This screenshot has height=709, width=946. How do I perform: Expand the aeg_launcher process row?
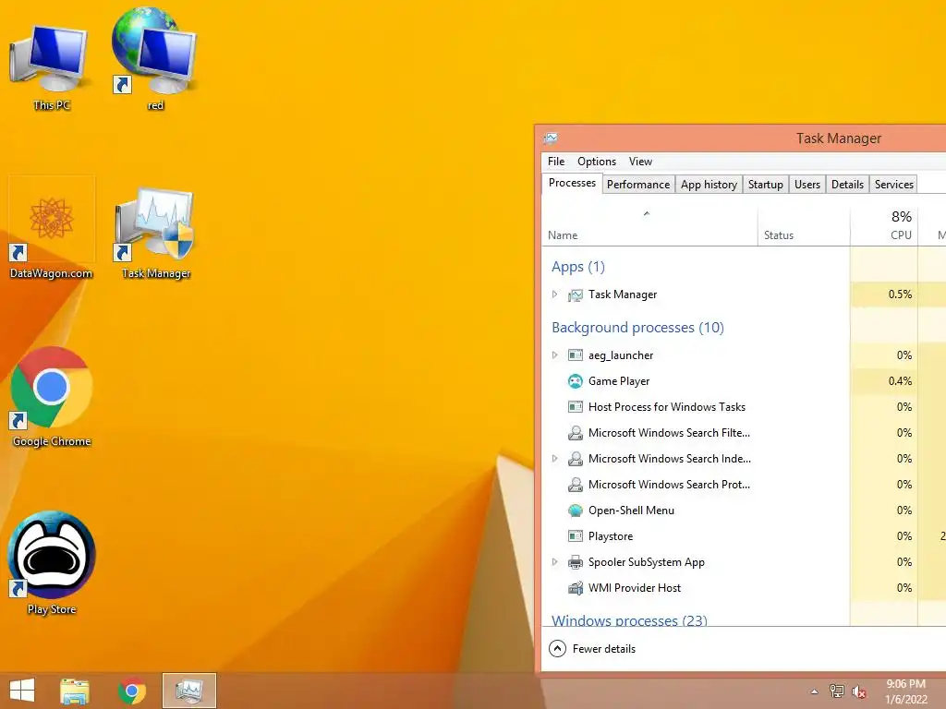[554, 355]
